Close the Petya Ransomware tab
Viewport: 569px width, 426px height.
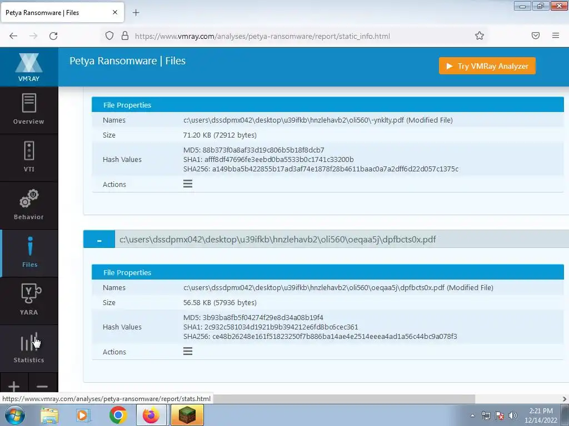click(115, 12)
